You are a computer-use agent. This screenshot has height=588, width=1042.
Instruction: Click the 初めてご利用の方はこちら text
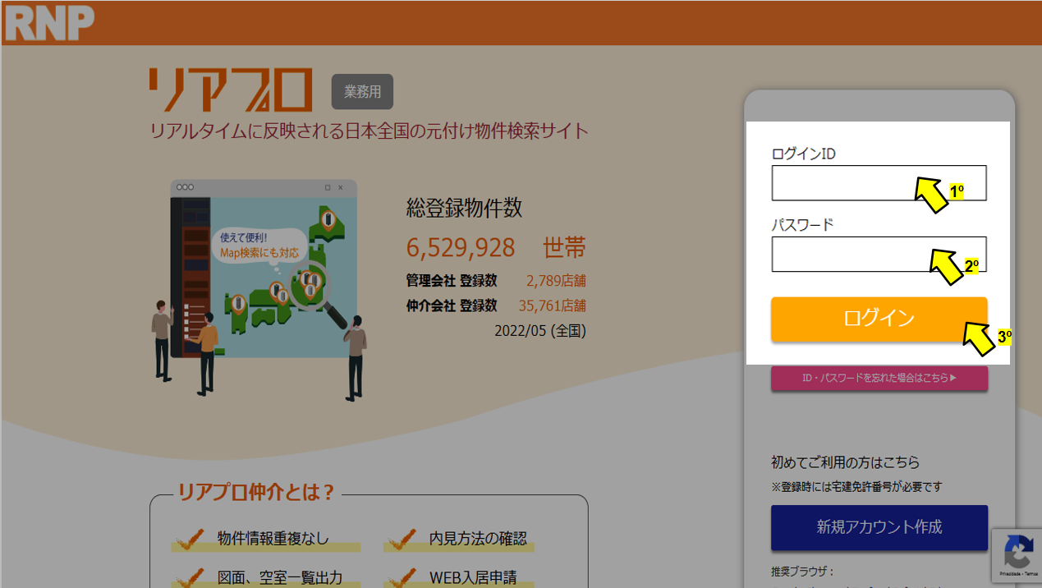pyautogui.click(x=845, y=462)
